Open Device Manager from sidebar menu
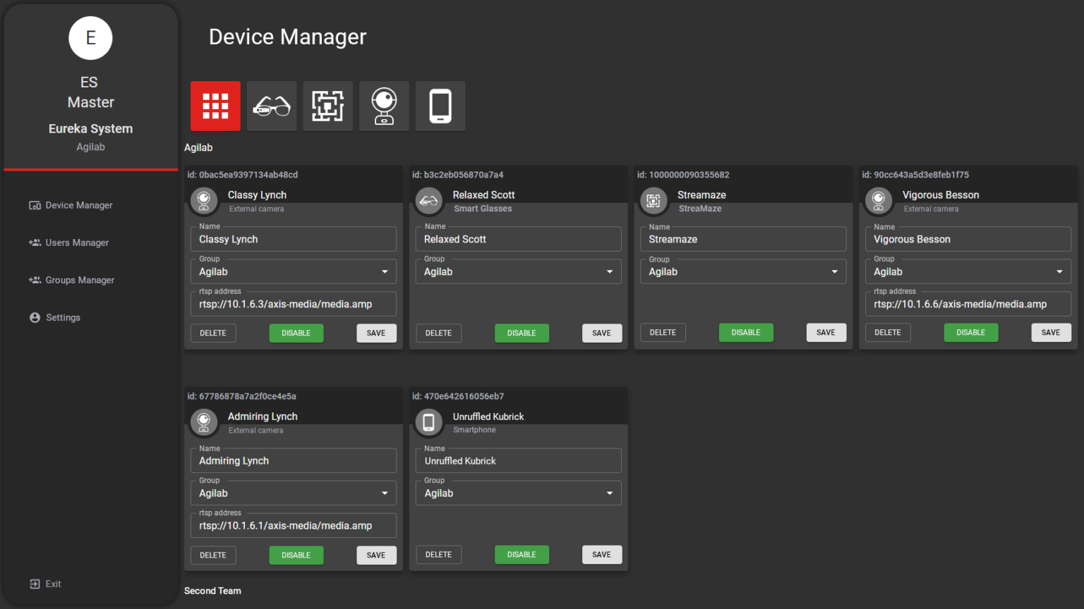Image resolution: width=1084 pixels, height=609 pixels. pos(71,205)
